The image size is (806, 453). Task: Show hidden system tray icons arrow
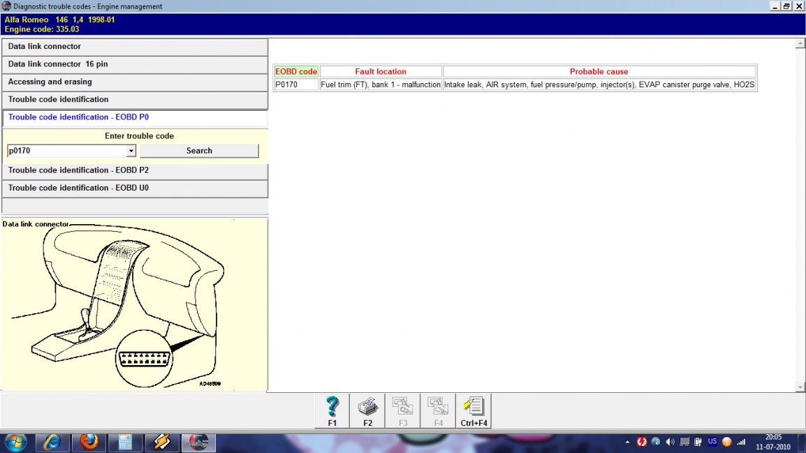tap(627, 442)
